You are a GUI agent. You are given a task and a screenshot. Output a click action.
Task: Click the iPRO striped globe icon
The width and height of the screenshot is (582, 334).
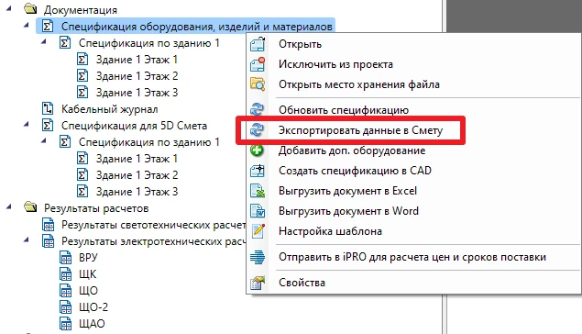(258, 257)
